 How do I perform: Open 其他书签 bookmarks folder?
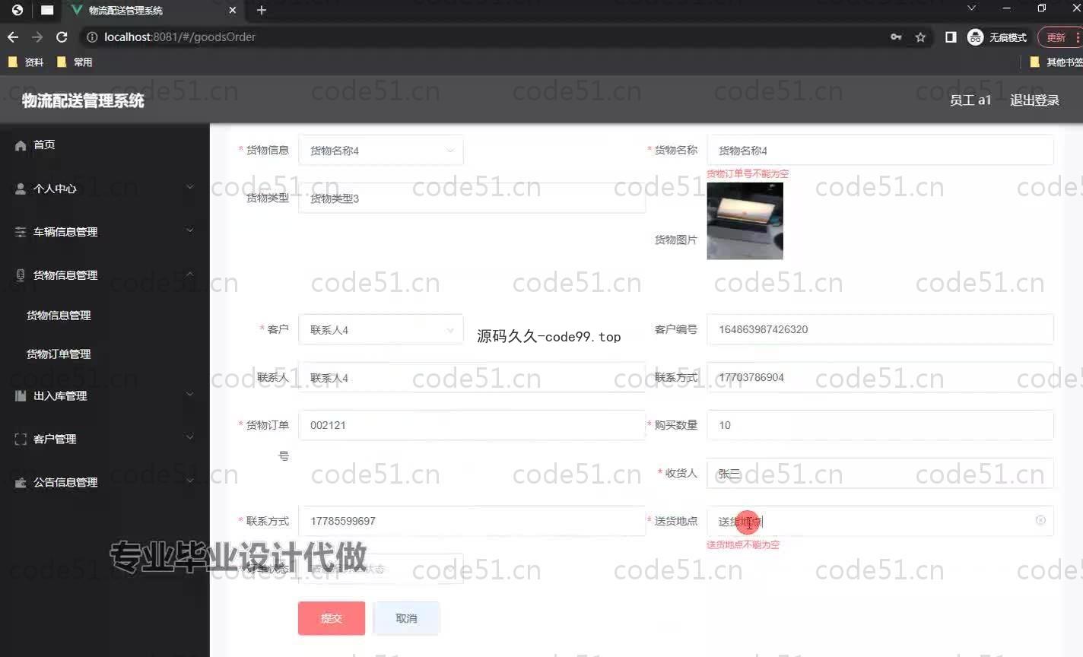coord(1056,62)
